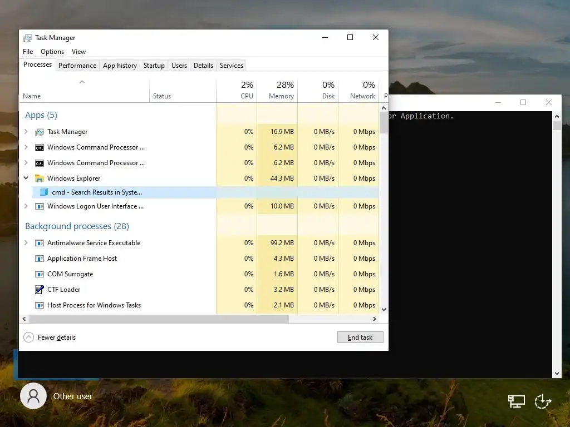The height and width of the screenshot is (427, 570).
Task: Click the Windows Explorer folder icon
Action: (40, 178)
